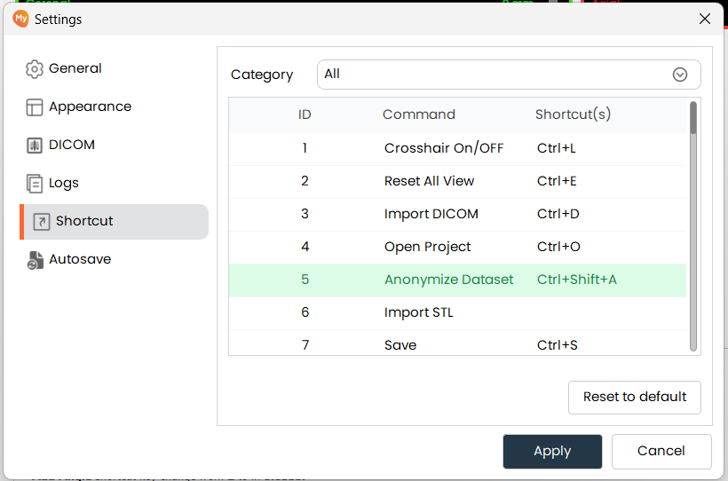Viewport: 728px width, 481px height.
Task: Click the DICOM scan icon
Action: 35,146
